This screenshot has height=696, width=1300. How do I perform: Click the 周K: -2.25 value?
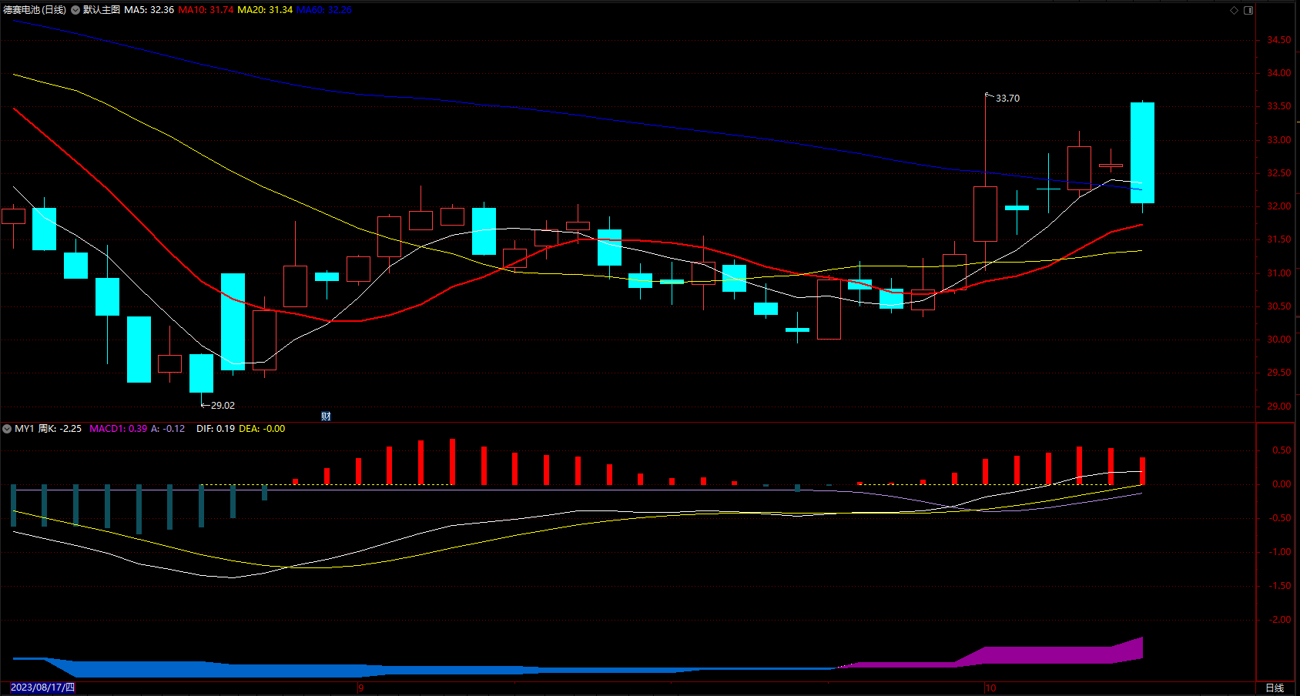click(x=60, y=429)
